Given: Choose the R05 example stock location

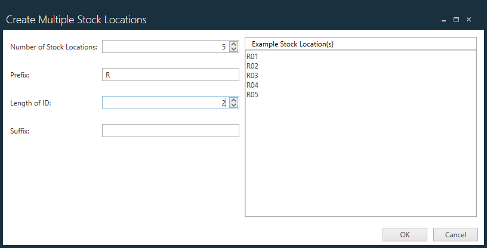Looking at the screenshot, I should click(x=252, y=95).
